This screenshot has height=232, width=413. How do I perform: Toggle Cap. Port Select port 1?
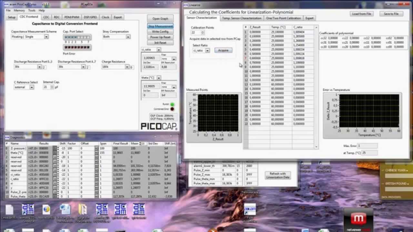69,37
